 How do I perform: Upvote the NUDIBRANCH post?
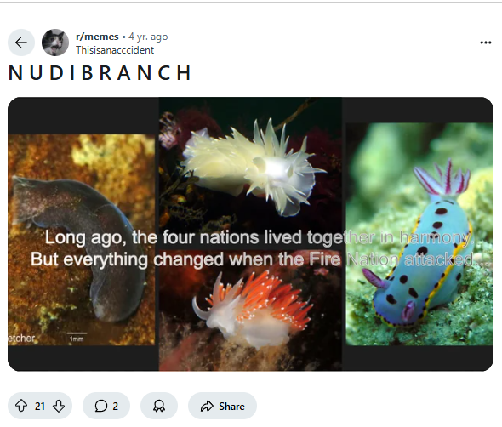coord(21,406)
